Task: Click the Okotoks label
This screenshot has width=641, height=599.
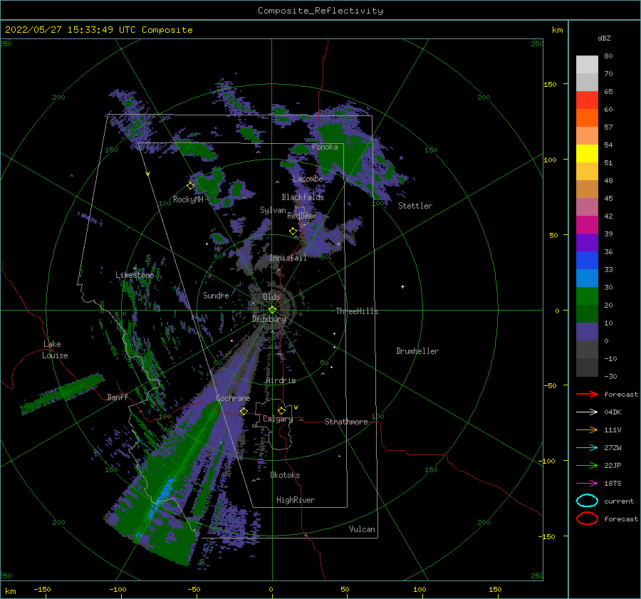Action: 285,475
